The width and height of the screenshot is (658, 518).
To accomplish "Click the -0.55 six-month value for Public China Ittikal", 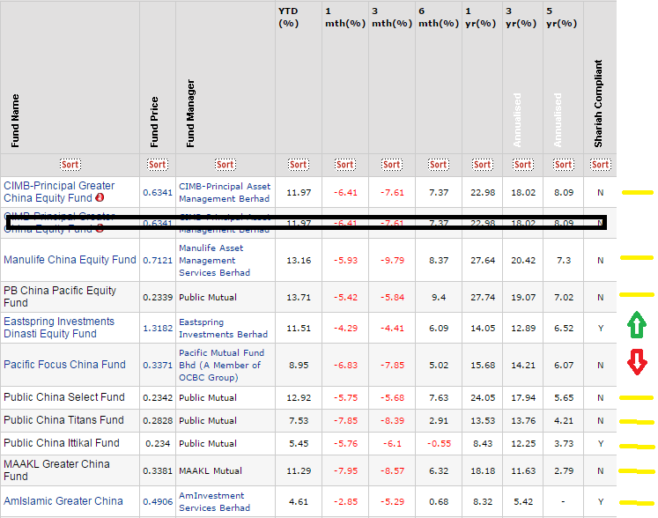I will [x=439, y=444].
